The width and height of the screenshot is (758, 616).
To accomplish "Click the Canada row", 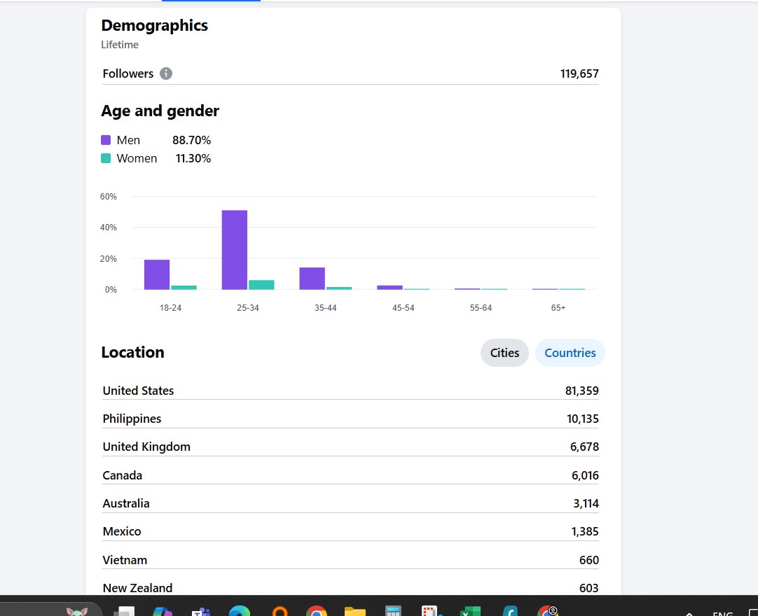I will pos(350,475).
